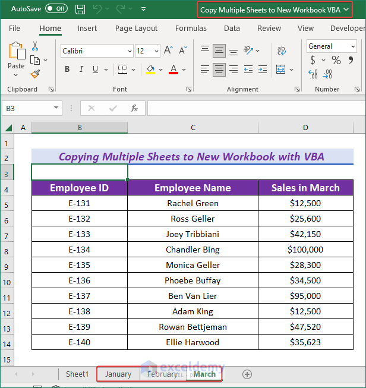The width and height of the screenshot is (366, 388).
Task: Select column C header
Action: pos(193,127)
